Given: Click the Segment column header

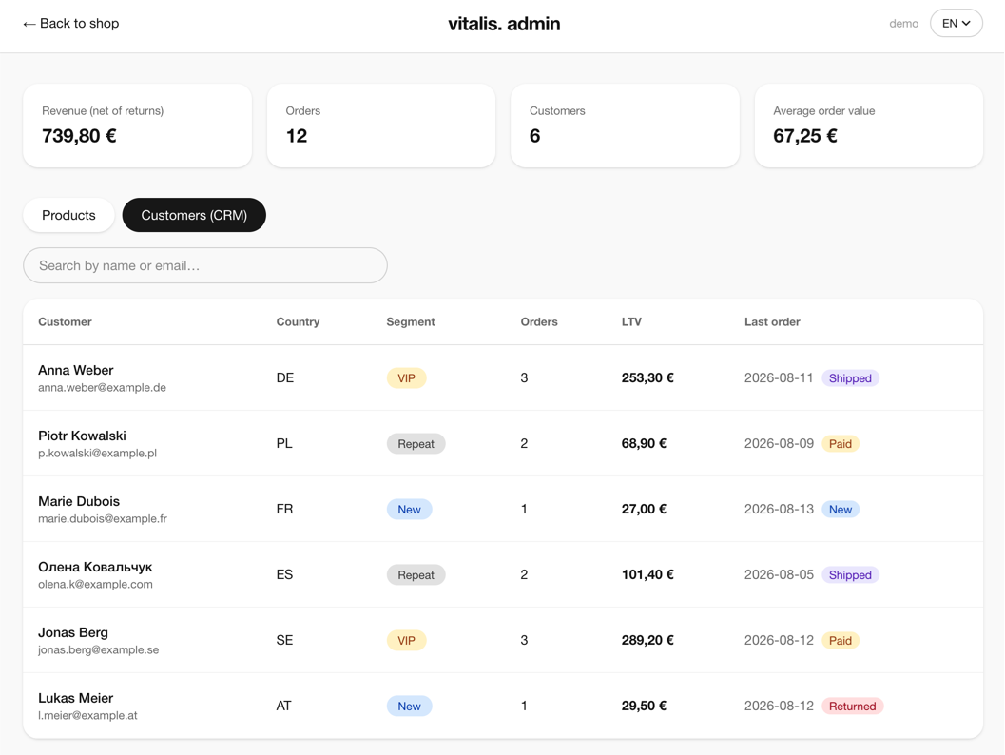Looking at the screenshot, I should tap(410, 321).
